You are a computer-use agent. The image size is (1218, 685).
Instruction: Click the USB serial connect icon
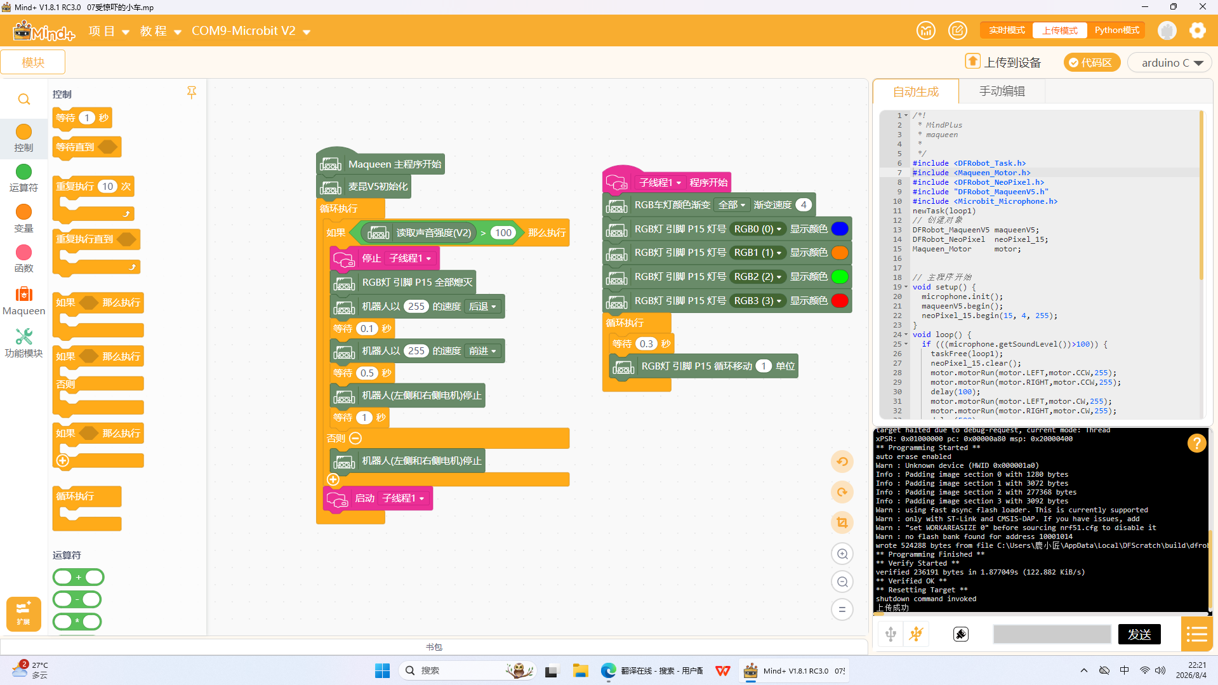click(890, 634)
